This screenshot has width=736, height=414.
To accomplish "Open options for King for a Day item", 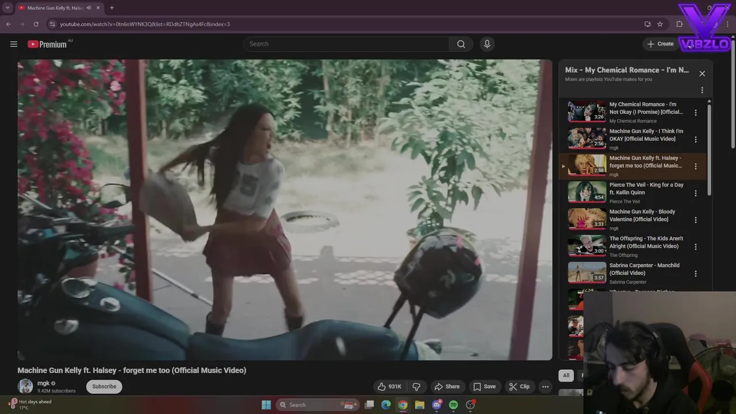I will tap(695, 193).
